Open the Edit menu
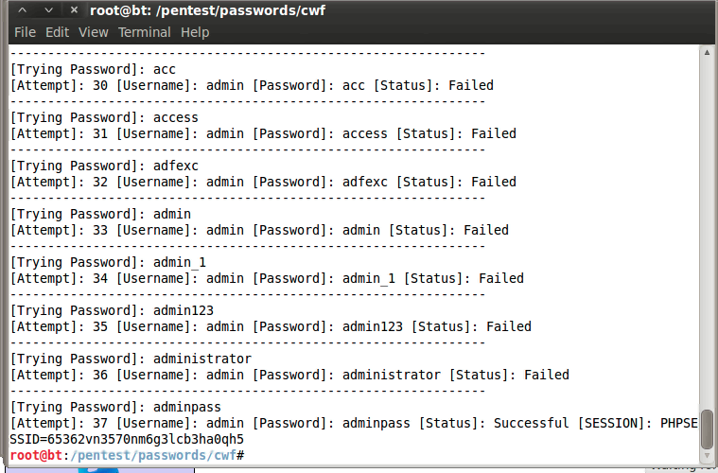 pos(58,32)
